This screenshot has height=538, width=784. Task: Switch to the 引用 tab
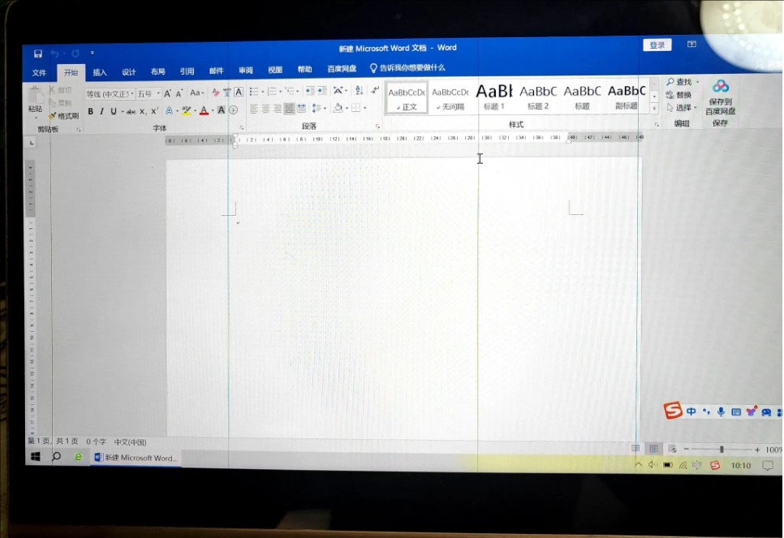[187, 71]
